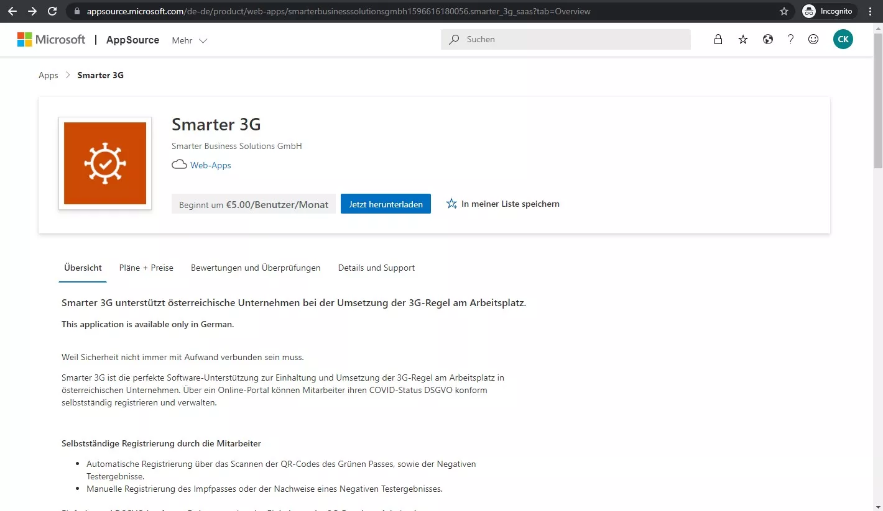Click the smiley feedback icon
883x511 pixels.
(813, 39)
